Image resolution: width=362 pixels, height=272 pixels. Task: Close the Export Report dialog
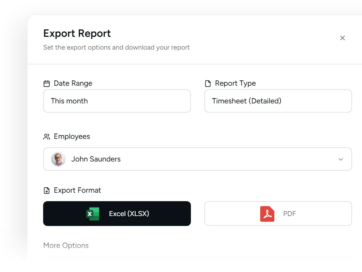point(342,38)
